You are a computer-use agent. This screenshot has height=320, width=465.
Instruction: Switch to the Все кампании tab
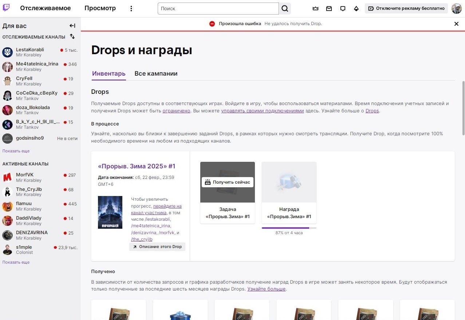coord(156,73)
